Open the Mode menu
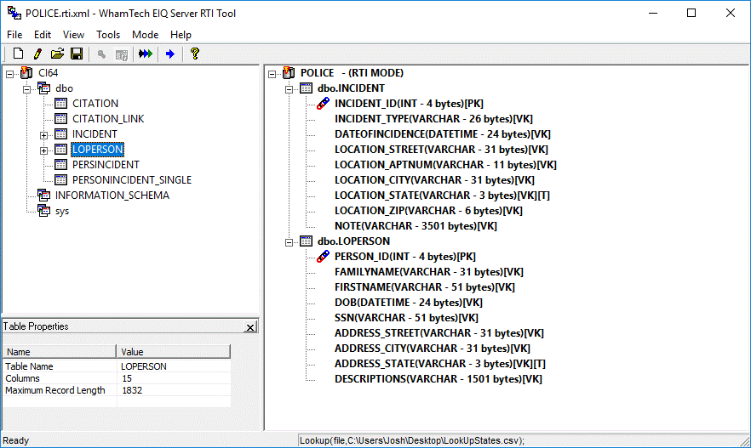The image size is (751, 448). (x=145, y=34)
